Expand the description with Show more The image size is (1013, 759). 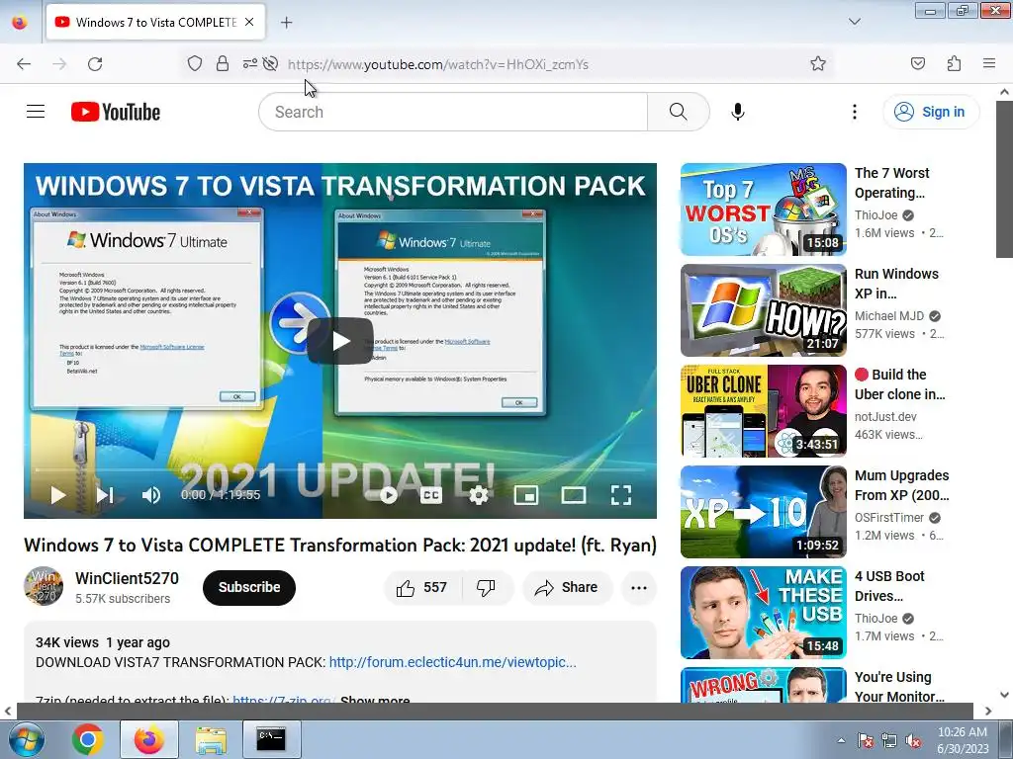point(375,701)
